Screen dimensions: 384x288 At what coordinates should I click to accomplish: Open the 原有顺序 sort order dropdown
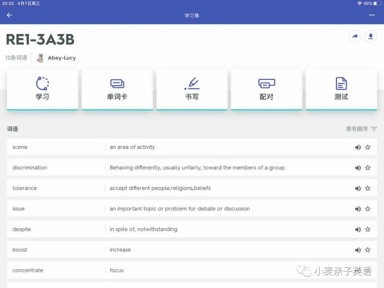point(361,129)
